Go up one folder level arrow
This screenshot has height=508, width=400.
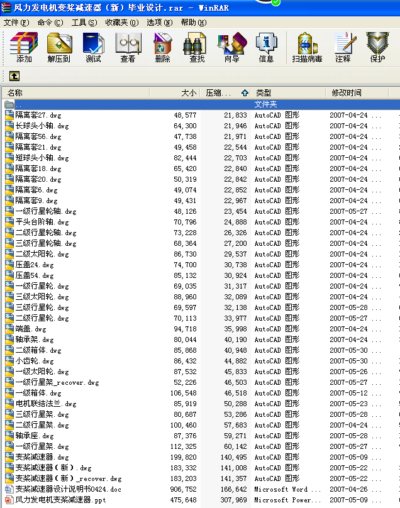coord(14,76)
